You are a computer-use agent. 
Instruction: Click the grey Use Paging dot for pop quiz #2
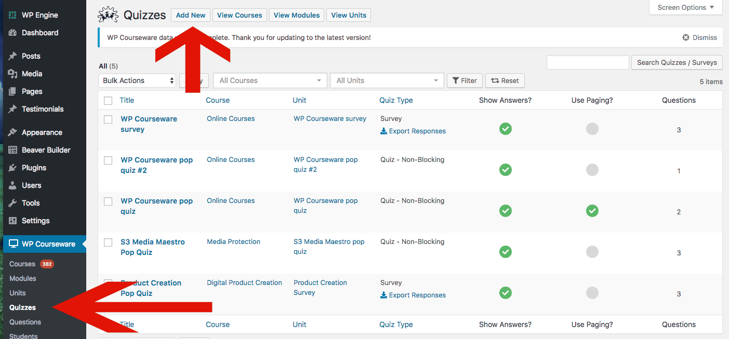592,170
